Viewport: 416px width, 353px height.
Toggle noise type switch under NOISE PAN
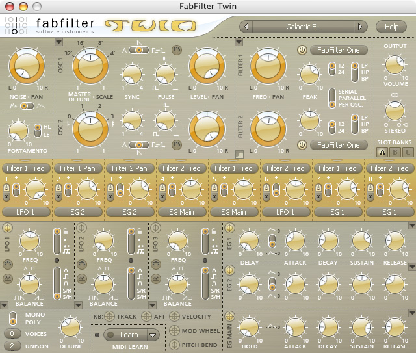point(27,106)
